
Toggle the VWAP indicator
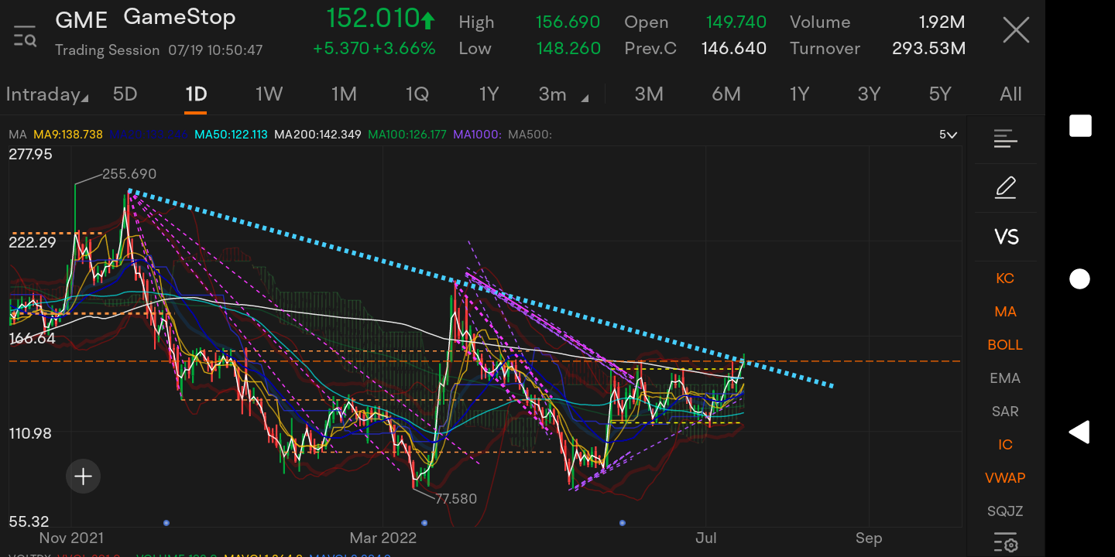1005,478
